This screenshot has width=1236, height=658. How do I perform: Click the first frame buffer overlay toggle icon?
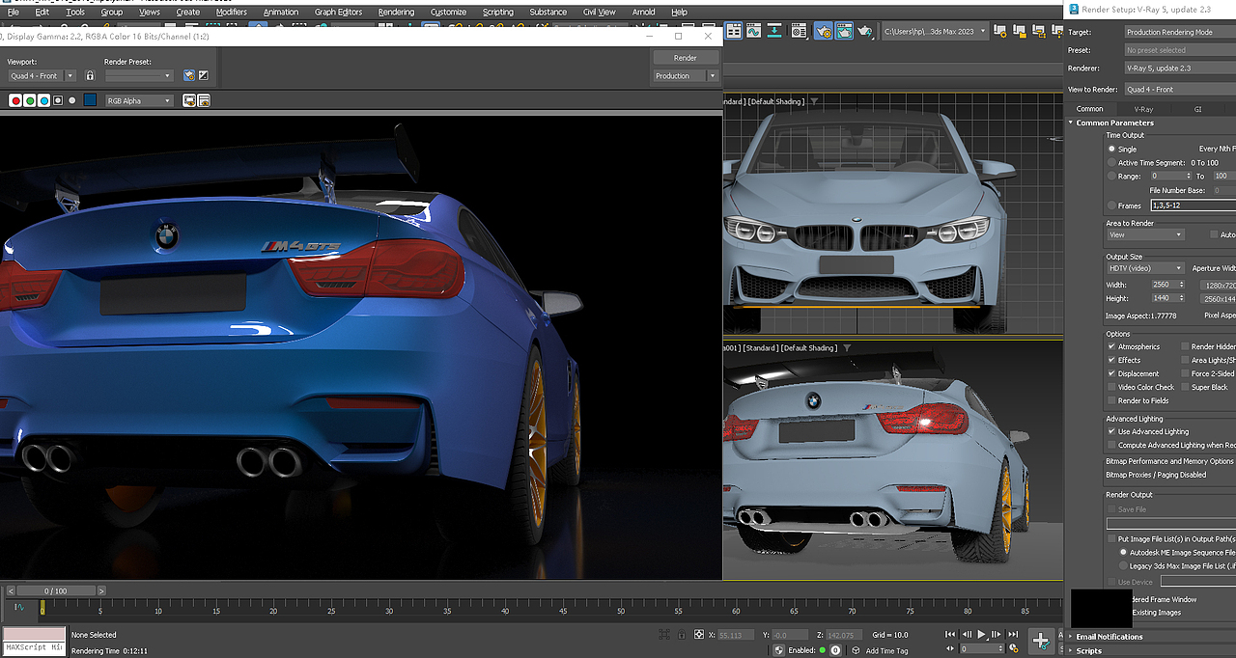[189, 100]
